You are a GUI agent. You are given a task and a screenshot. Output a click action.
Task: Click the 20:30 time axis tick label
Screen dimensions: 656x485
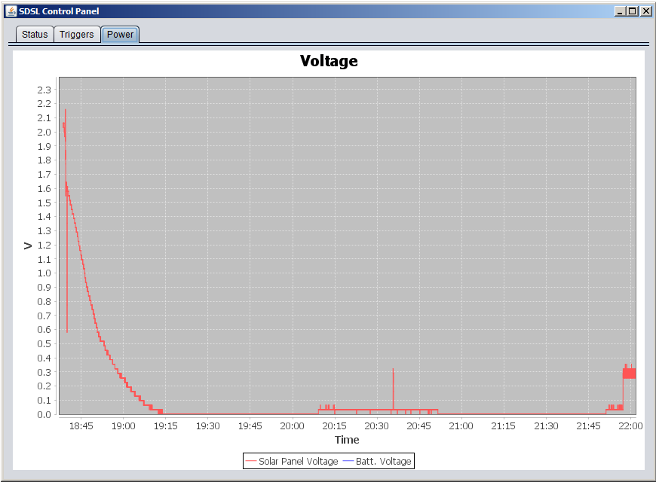click(x=377, y=426)
